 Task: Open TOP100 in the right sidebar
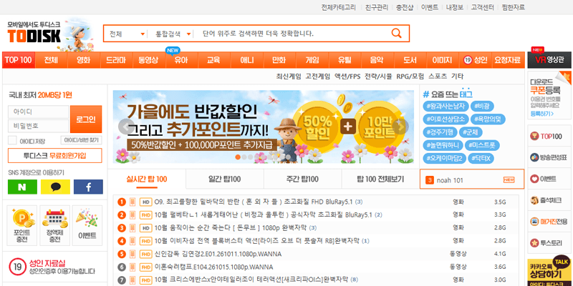(549, 136)
